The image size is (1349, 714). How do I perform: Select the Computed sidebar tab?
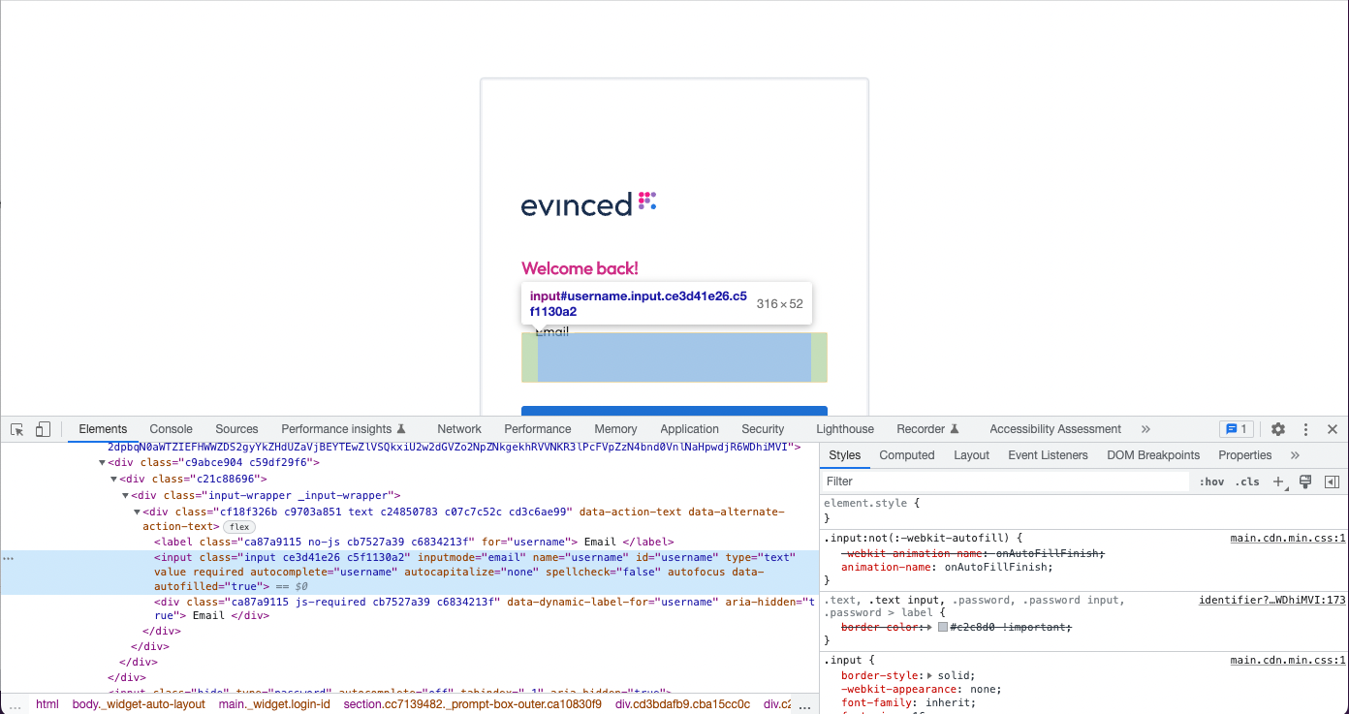907,455
